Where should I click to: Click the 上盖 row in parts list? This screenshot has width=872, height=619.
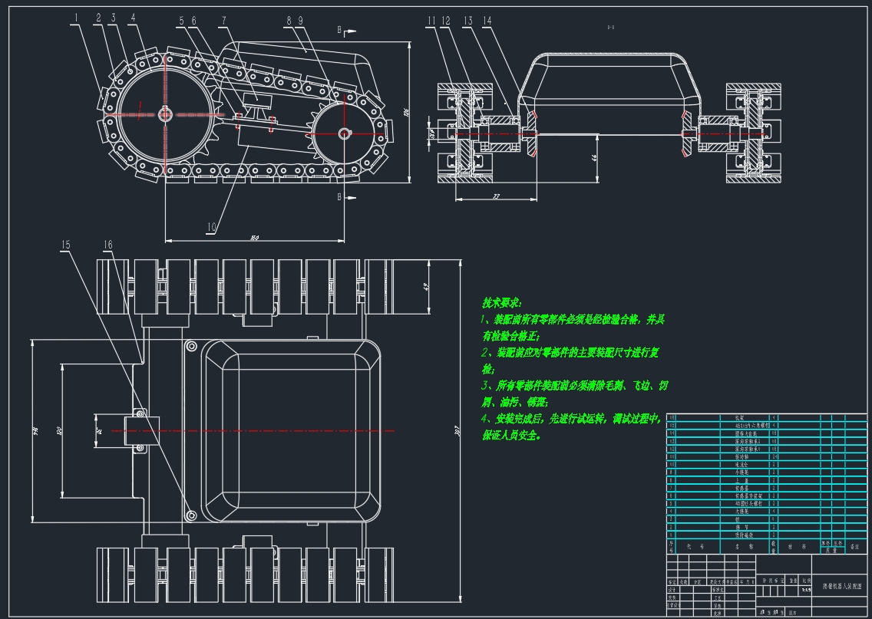pyautogui.click(x=767, y=480)
